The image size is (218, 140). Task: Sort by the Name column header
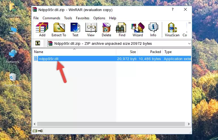(74, 52)
